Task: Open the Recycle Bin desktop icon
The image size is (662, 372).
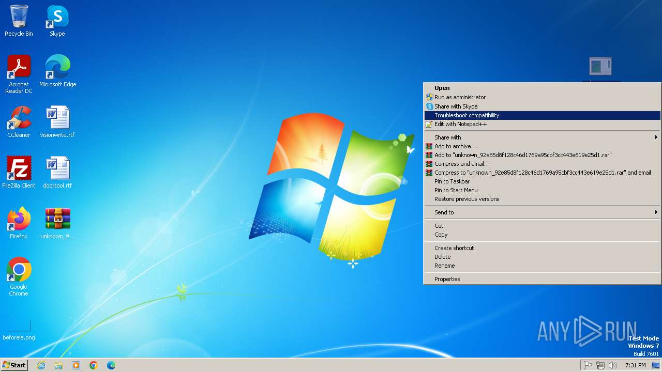Action: [19, 21]
